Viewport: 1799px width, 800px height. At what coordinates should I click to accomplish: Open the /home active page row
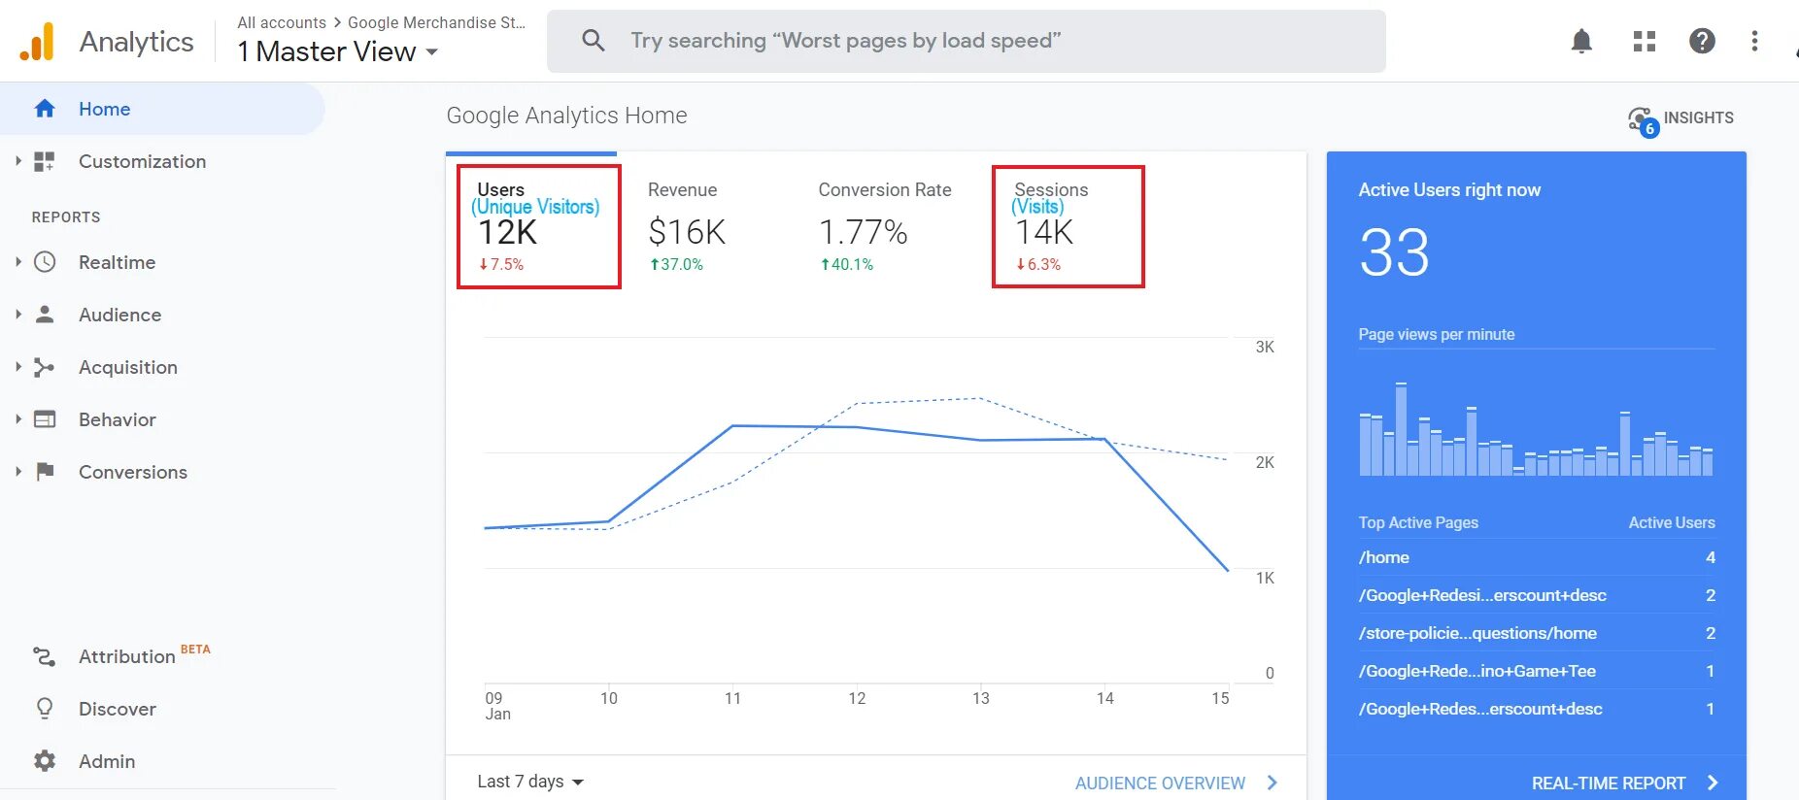(1537, 557)
